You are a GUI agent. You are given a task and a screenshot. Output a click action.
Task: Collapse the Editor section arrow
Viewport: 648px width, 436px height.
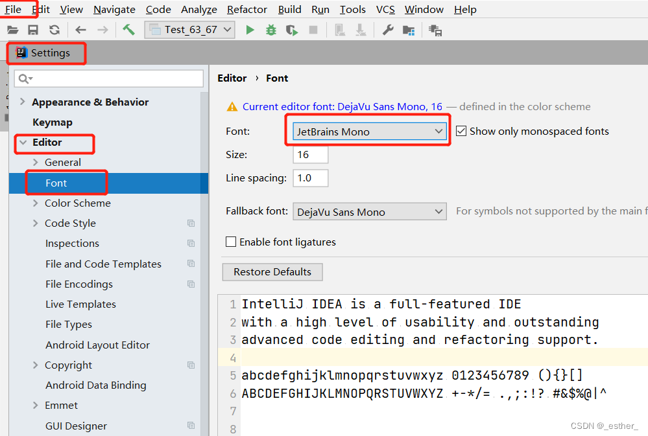23,143
